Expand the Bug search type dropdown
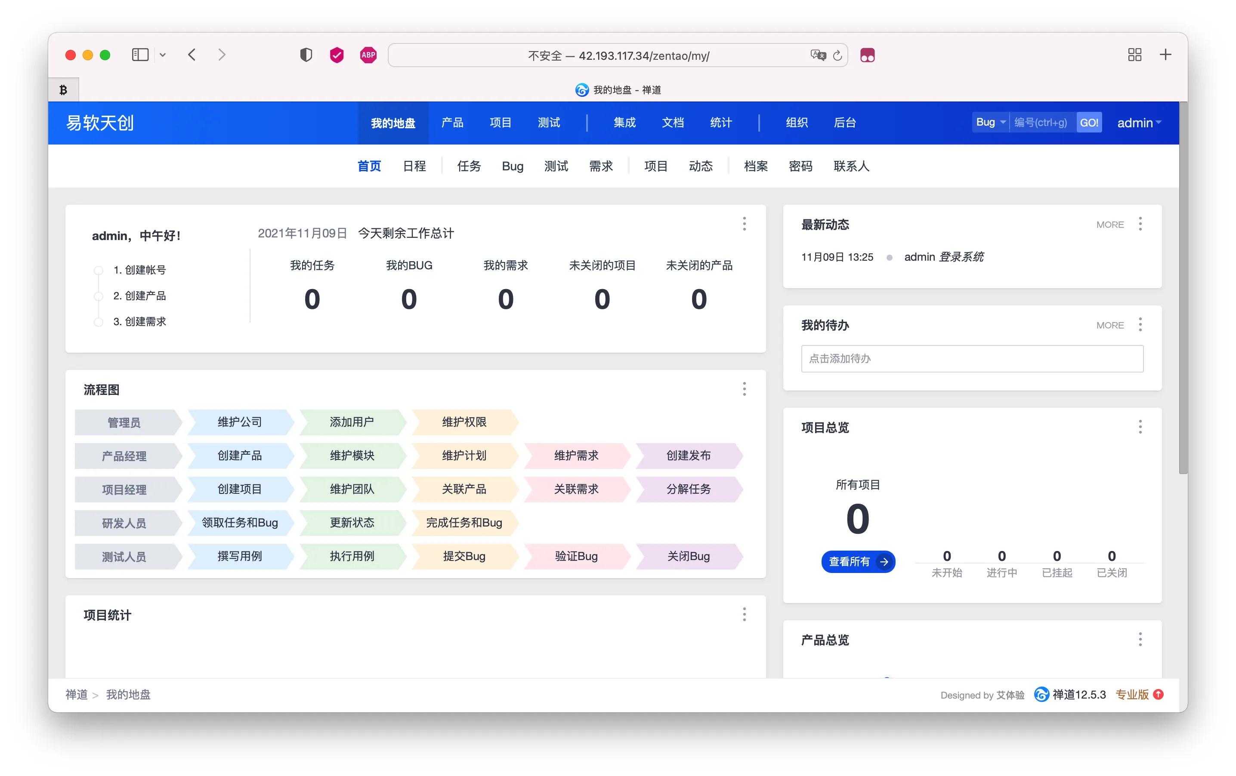Screen dimensions: 1236x776 tap(991, 123)
